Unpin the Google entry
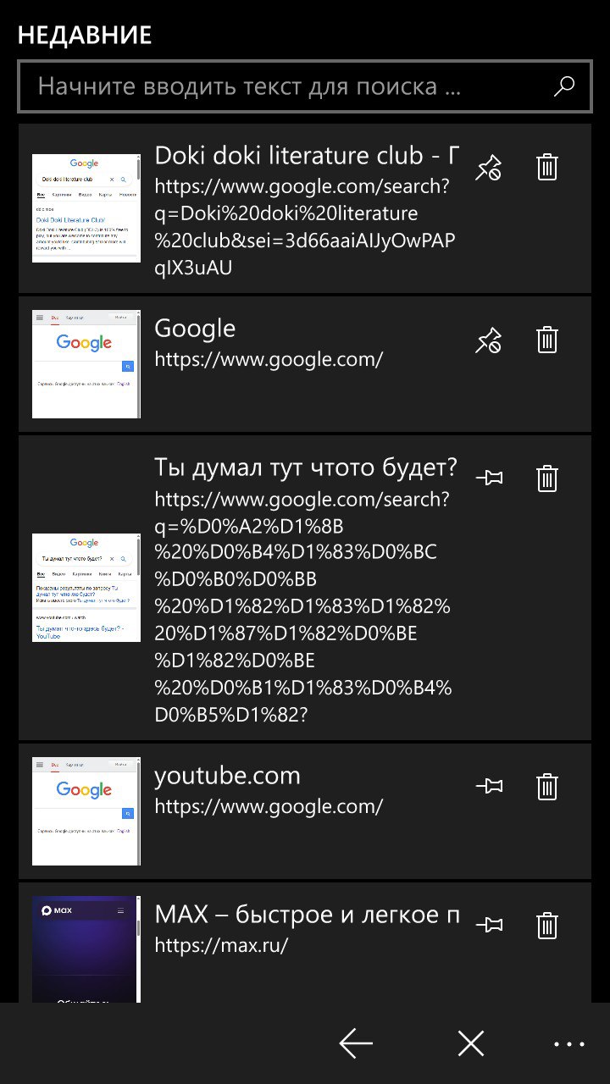610x1084 pixels. pos(489,340)
